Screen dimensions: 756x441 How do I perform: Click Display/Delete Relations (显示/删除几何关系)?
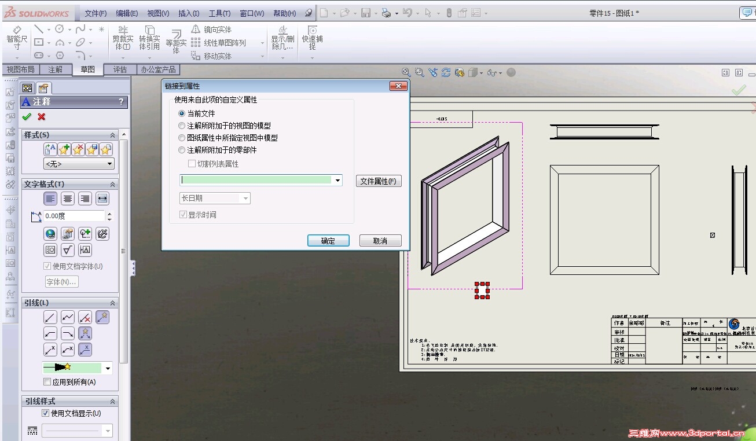282,38
